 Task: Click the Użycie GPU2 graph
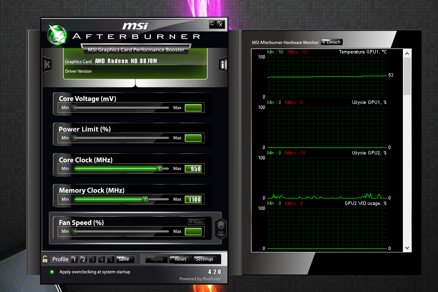[327, 178]
